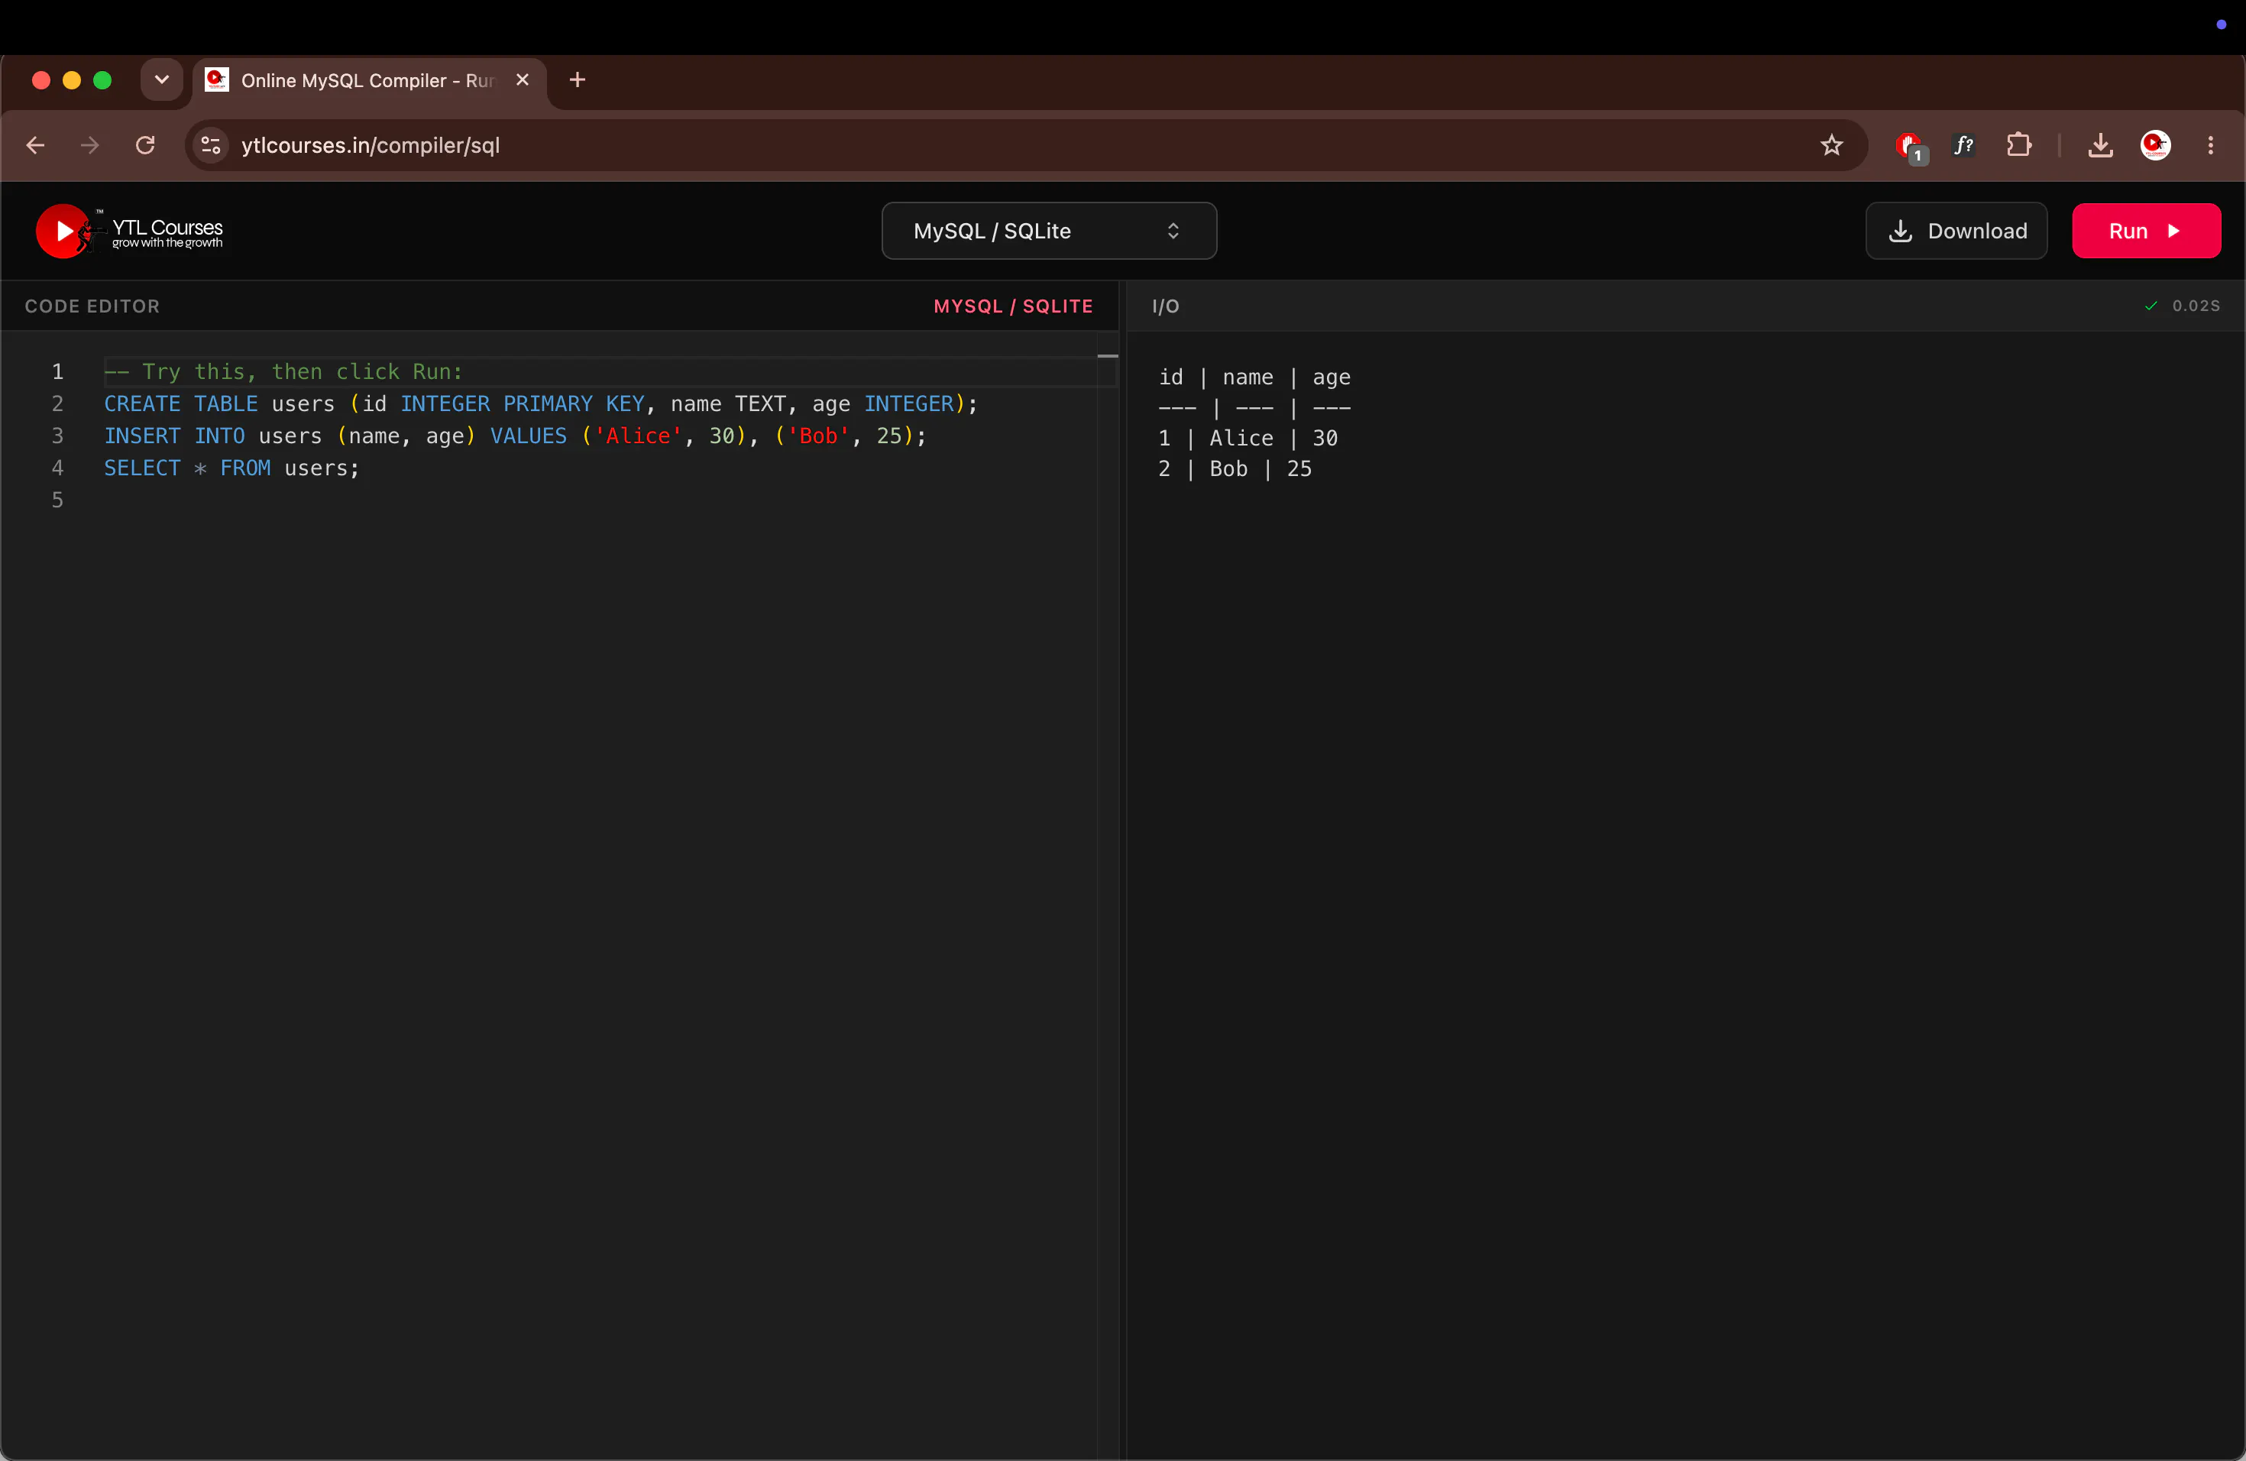Open site information icon in address bar
The height and width of the screenshot is (1461, 2246).
tap(212, 145)
